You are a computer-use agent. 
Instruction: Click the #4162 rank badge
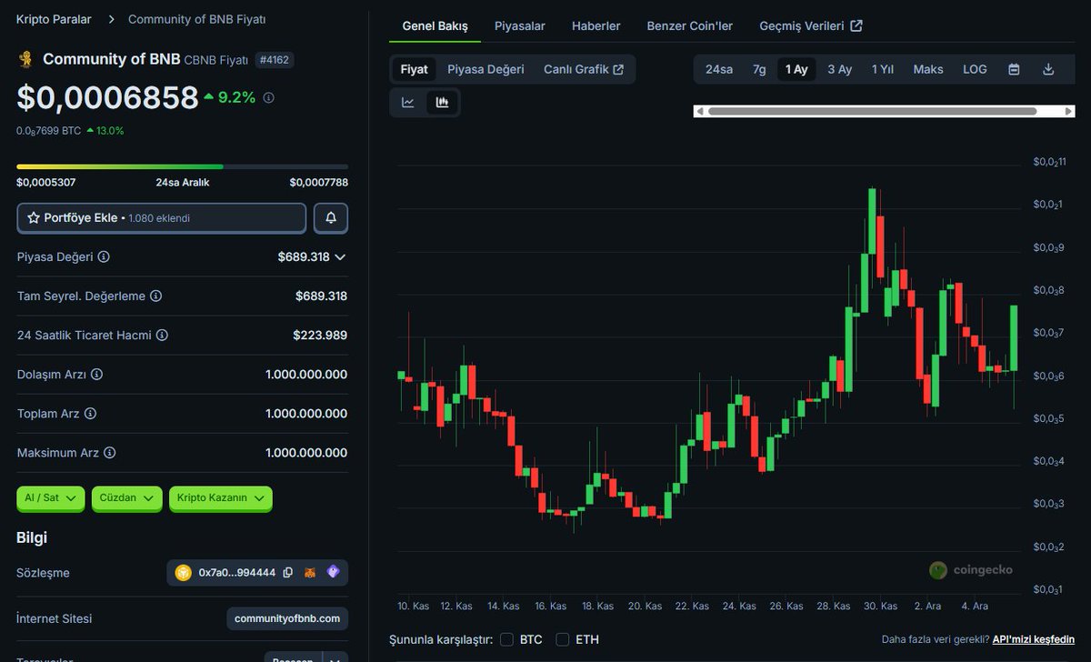pyautogui.click(x=275, y=60)
